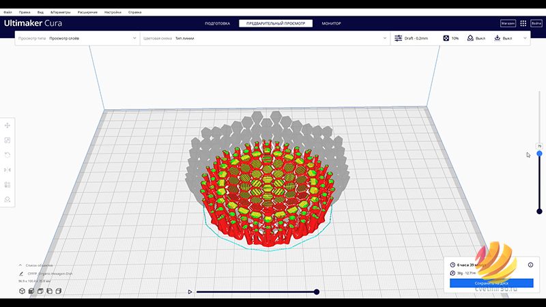Click the print profile sliders icon
Image resolution: width=546 pixels, height=307 pixels.
398,38
